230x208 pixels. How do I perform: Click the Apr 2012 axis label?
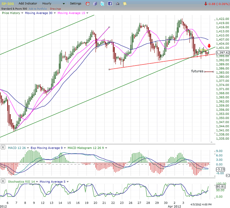coord(174,206)
